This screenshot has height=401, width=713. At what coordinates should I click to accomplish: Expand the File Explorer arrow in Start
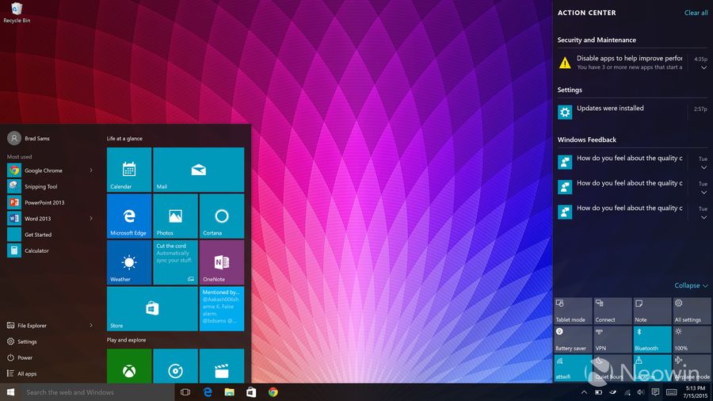(91, 326)
